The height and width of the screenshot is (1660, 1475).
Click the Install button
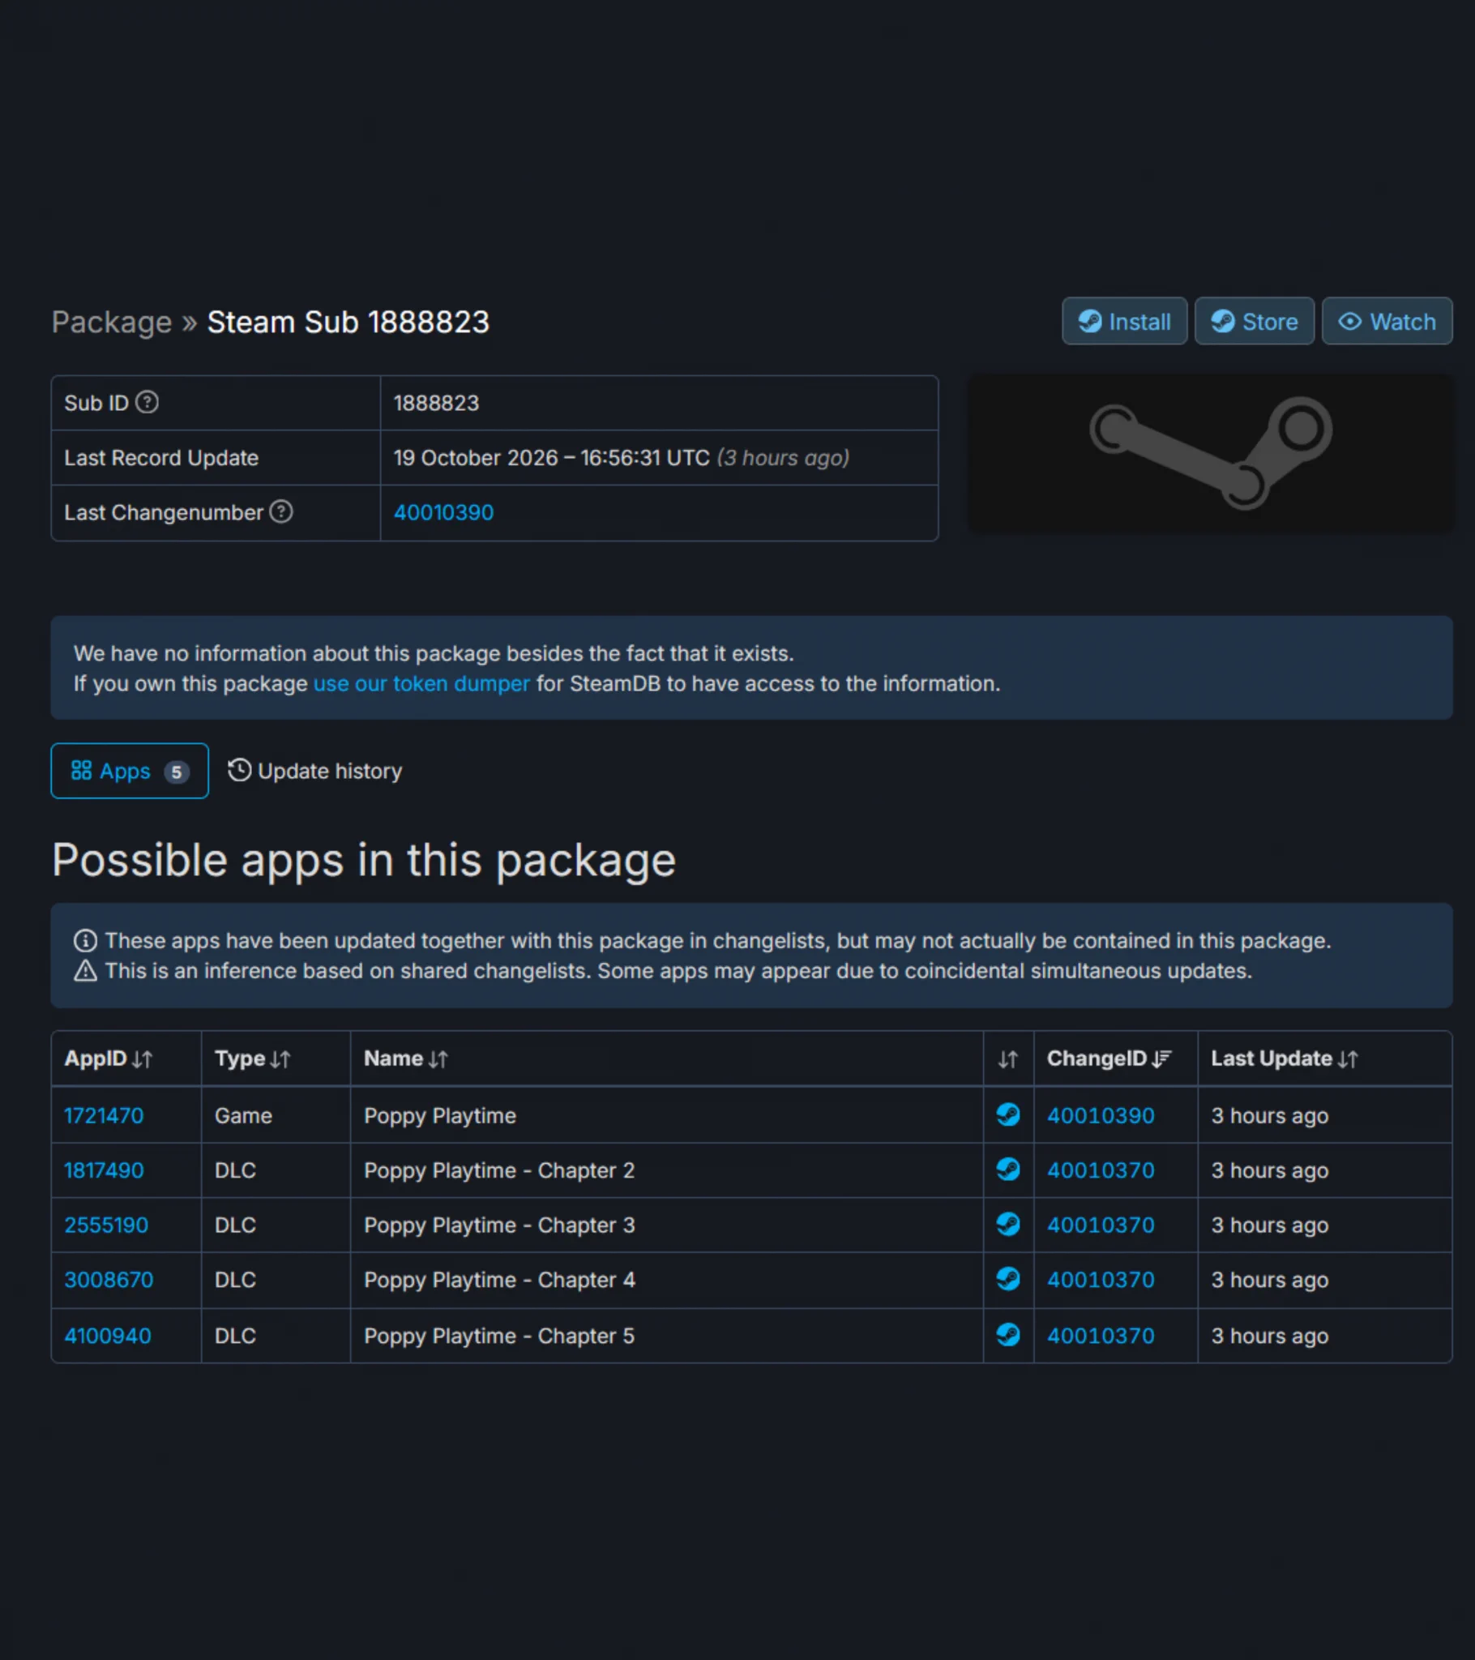pyautogui.click(x=1124, y=322)
